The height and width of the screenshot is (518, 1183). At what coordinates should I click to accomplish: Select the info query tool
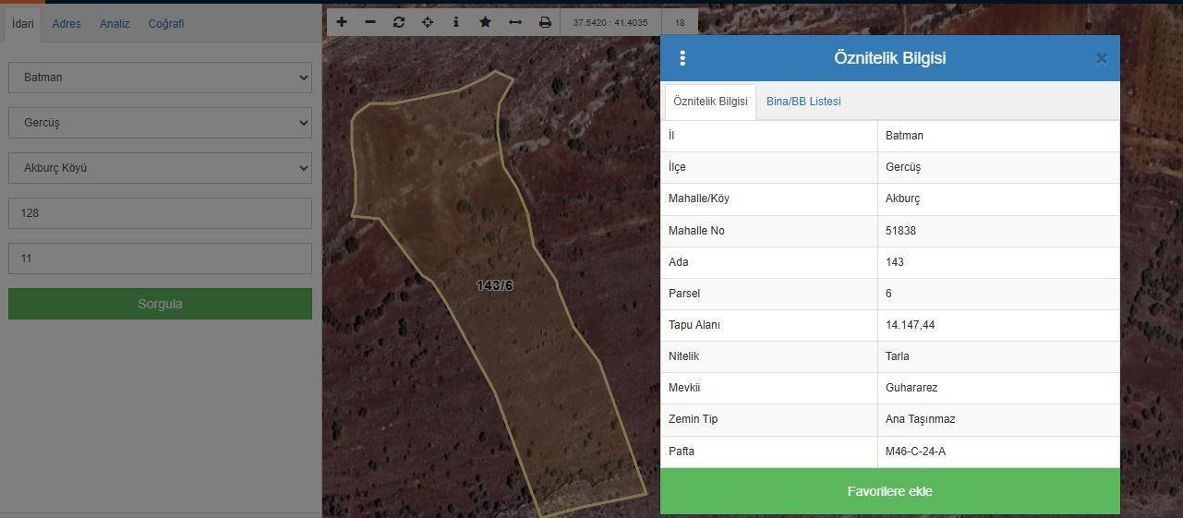(456, 22)
